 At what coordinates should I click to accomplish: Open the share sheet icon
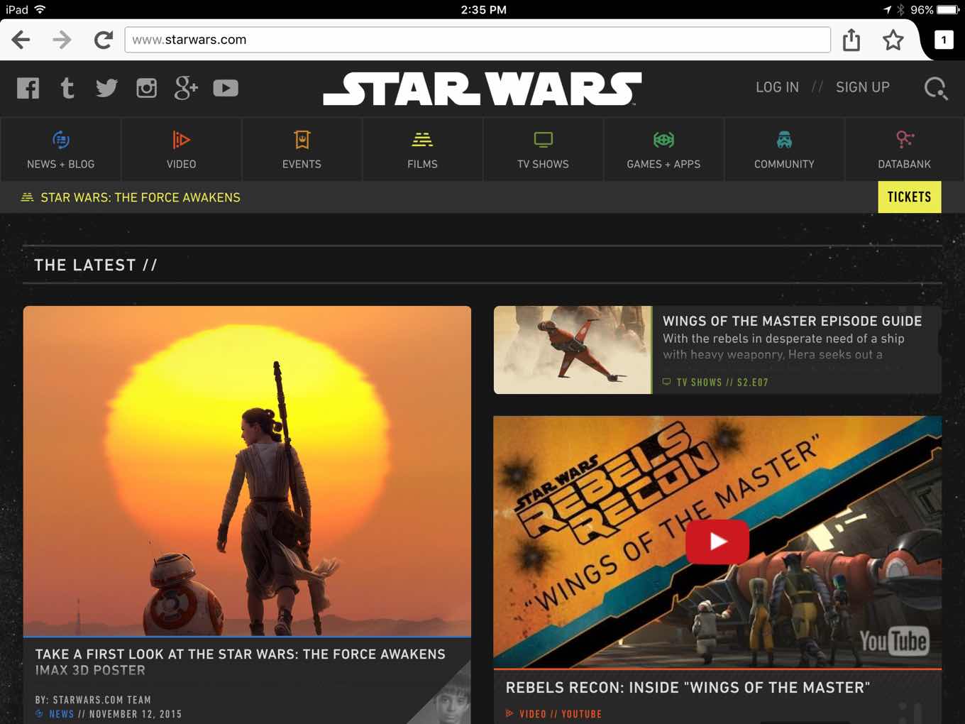(851, 40)
